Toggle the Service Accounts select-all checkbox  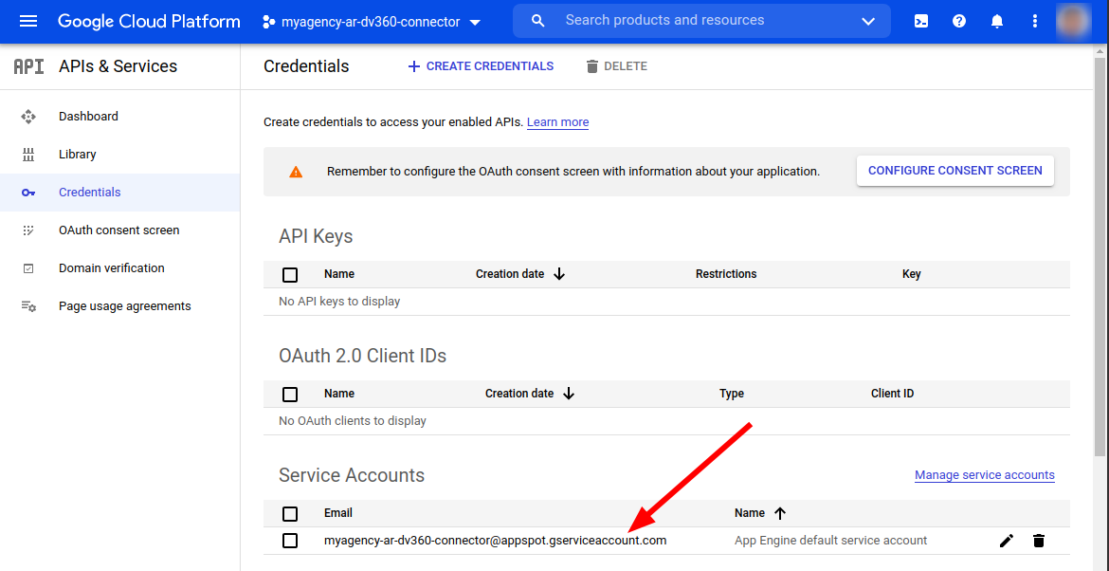point(290,514)
